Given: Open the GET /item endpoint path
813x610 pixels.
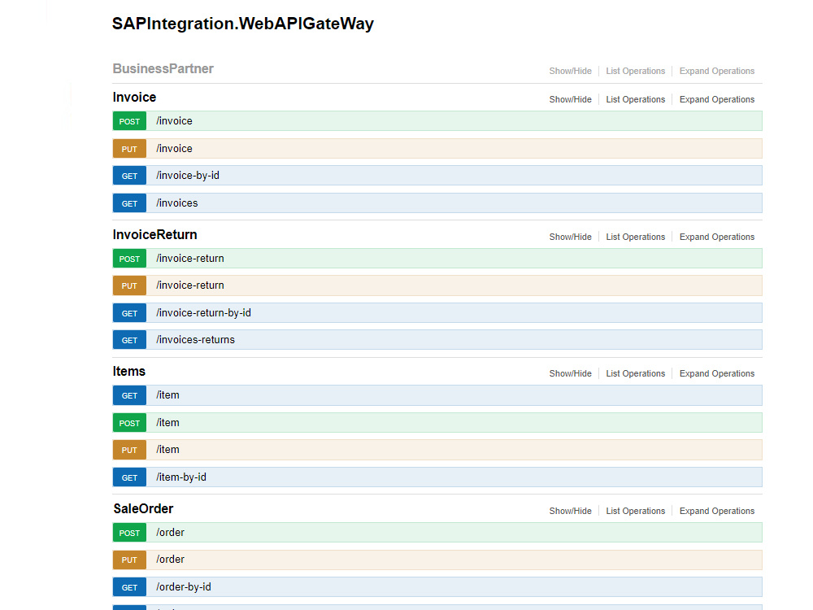Looking at the screenshot, I should pyautogui.click(x=167, y=395).
